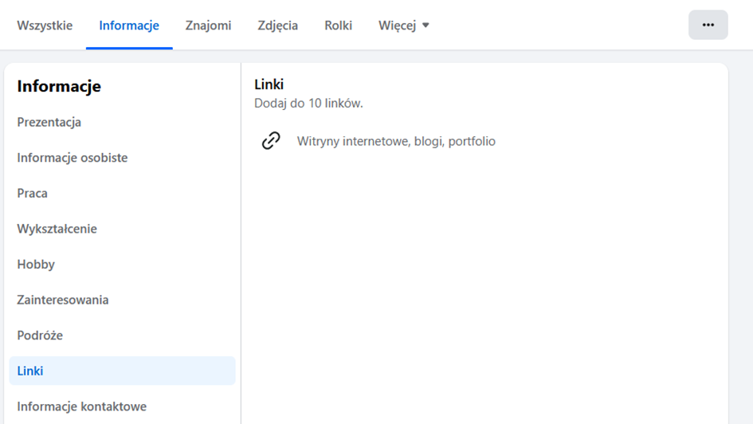Open the Znajomi tab
Viewport: 753px width, 424px height.
pos(208,26)
